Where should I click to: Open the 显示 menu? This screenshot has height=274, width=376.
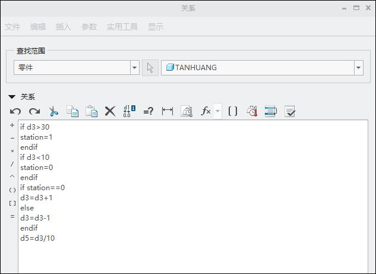point(156,27)
